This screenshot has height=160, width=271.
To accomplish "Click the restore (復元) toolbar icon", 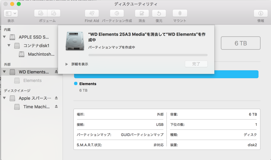I will coord(159,13).
